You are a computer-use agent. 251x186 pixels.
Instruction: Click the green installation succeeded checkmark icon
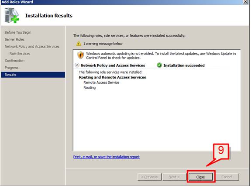click(159, 65)
